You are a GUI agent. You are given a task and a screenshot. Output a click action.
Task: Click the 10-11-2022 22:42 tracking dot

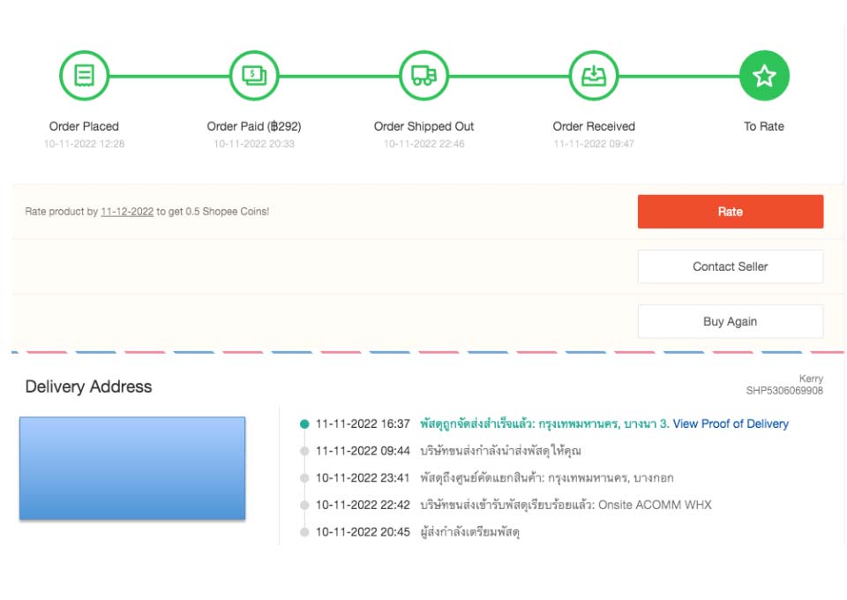(x=304, y=506)
